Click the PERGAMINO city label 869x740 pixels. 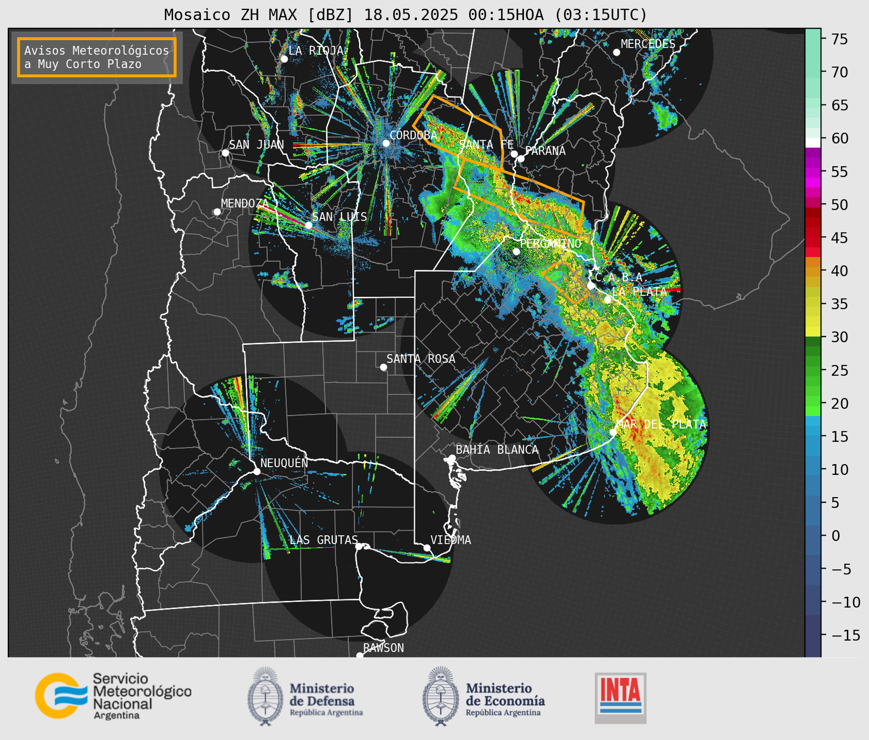[550, 243]
